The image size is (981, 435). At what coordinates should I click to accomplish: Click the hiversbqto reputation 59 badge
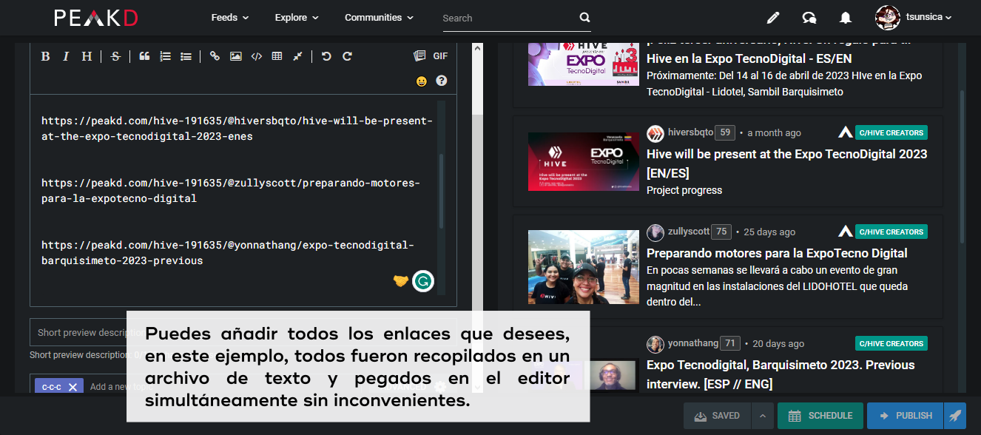click(725, 132)
